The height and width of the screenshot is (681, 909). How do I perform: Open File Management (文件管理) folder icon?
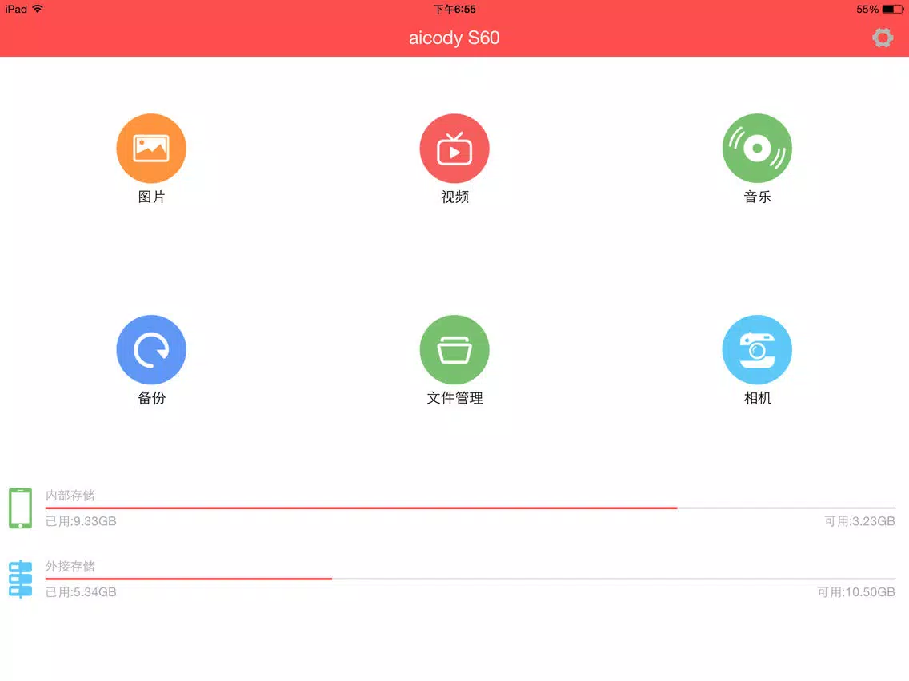(x=454, y=350)
